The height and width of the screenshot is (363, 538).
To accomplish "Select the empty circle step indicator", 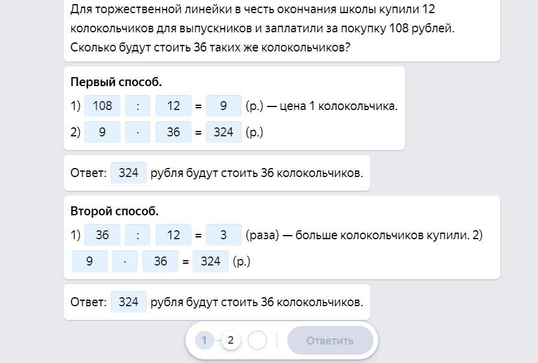I will pos(257,340).
